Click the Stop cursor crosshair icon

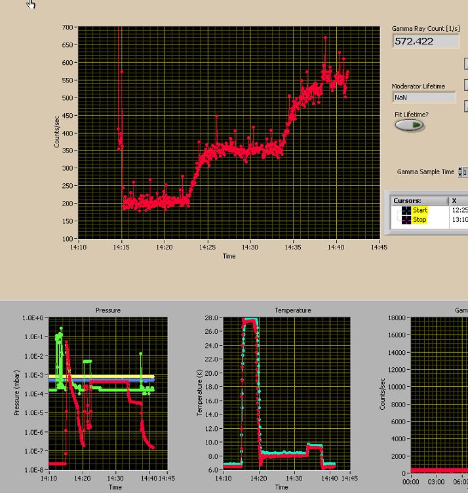click(406, 220)
